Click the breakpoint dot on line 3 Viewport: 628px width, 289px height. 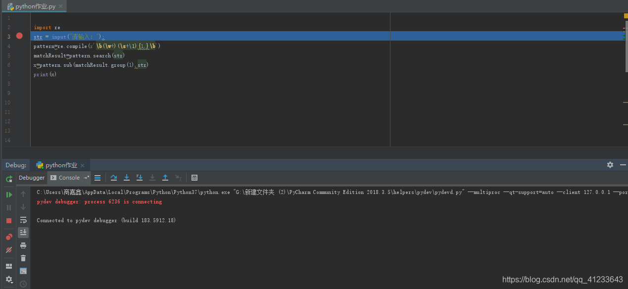click(x=18, y=36)
